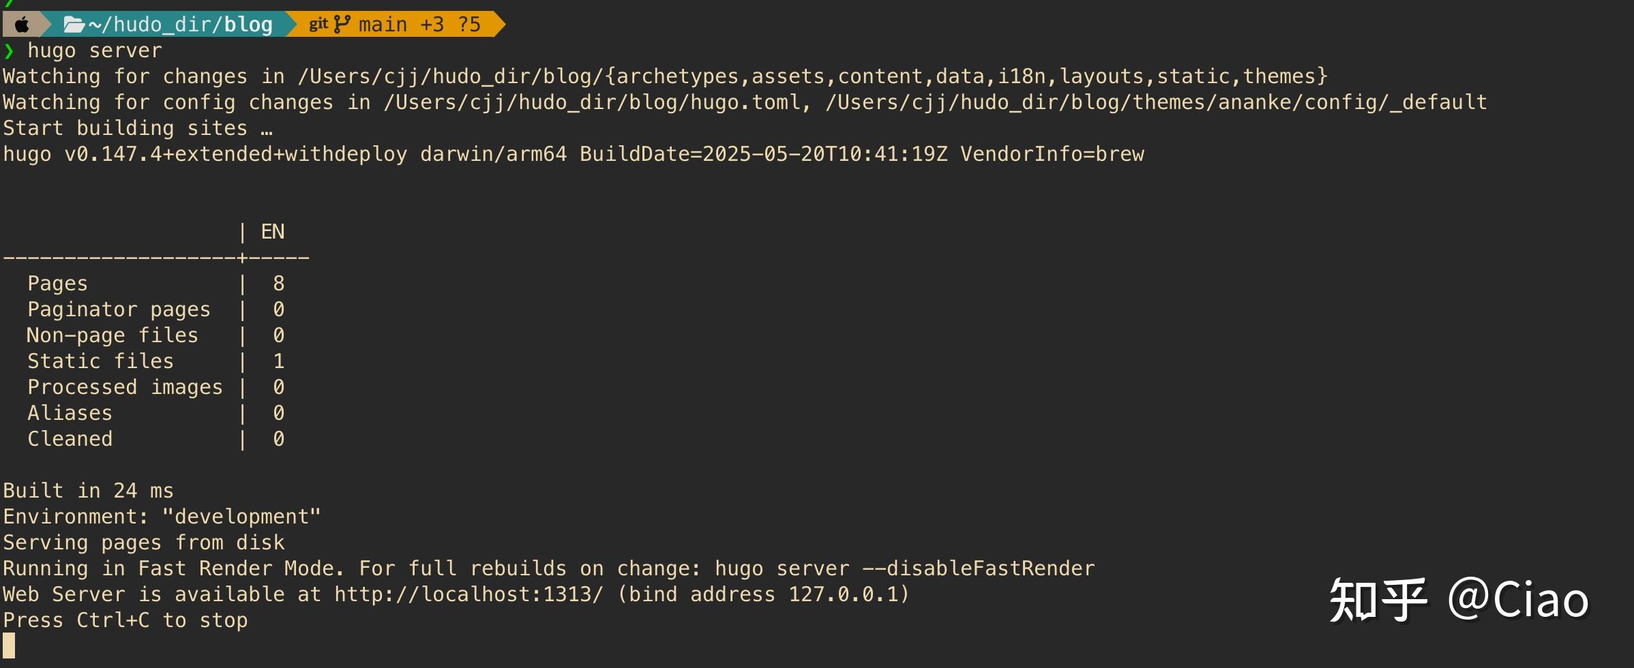Click the Static files row label

click(100, 361)
